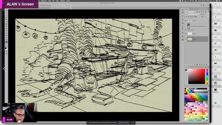Add a layer mask from Layers panel footer
This screenshot has width=222, height=125.
(197, 65)
